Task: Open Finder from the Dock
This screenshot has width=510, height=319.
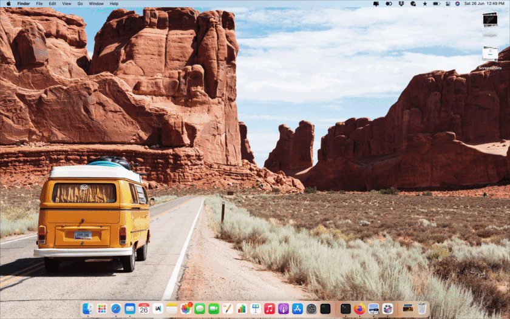Action: pos(87,309)
